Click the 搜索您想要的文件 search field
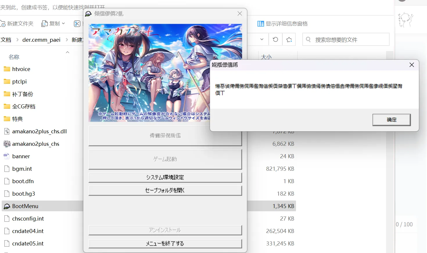 (346, 39)
